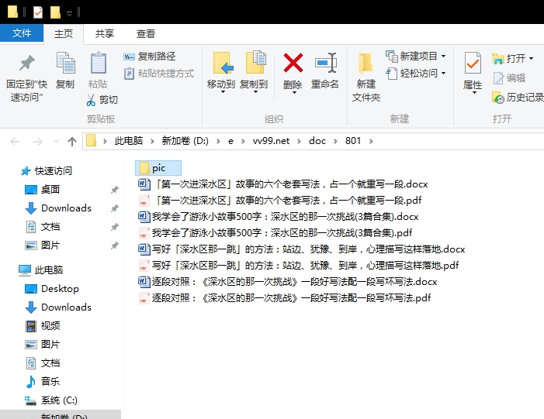Click the Pin to Quick access icon
544x419 pixels.
(26, 64)
